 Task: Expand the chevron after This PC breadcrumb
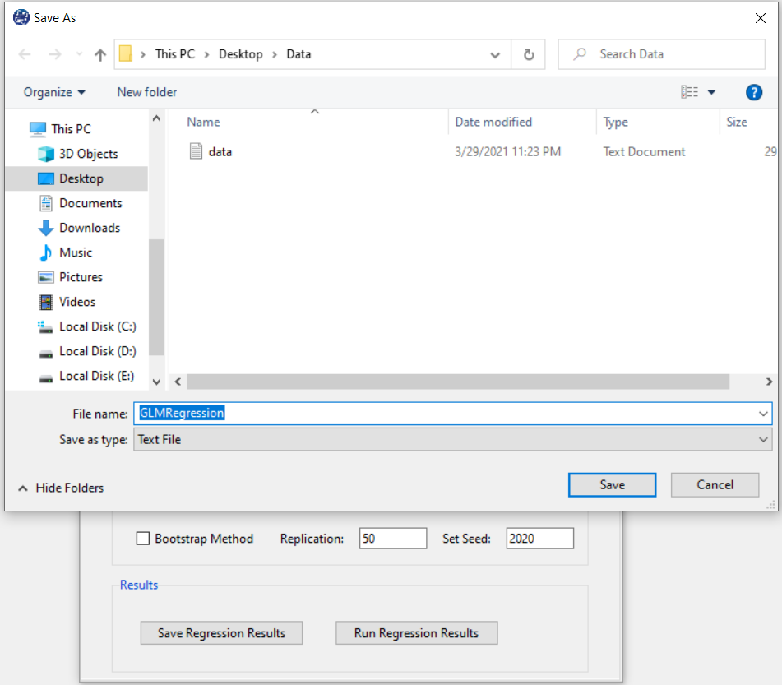click(206, 54)
